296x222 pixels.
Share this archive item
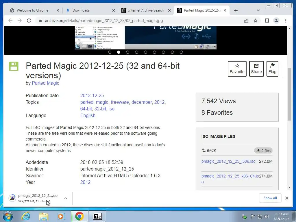(x=256, y=69)
